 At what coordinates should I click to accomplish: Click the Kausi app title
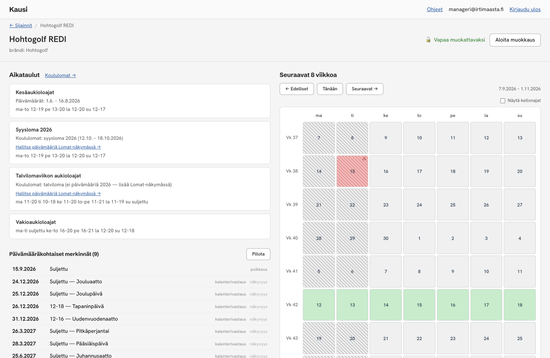[18, 9]
